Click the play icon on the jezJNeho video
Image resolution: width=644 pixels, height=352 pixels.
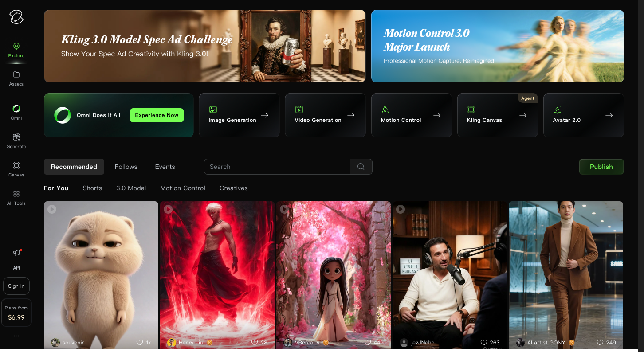pyautogui.click(x=401, y=209)
